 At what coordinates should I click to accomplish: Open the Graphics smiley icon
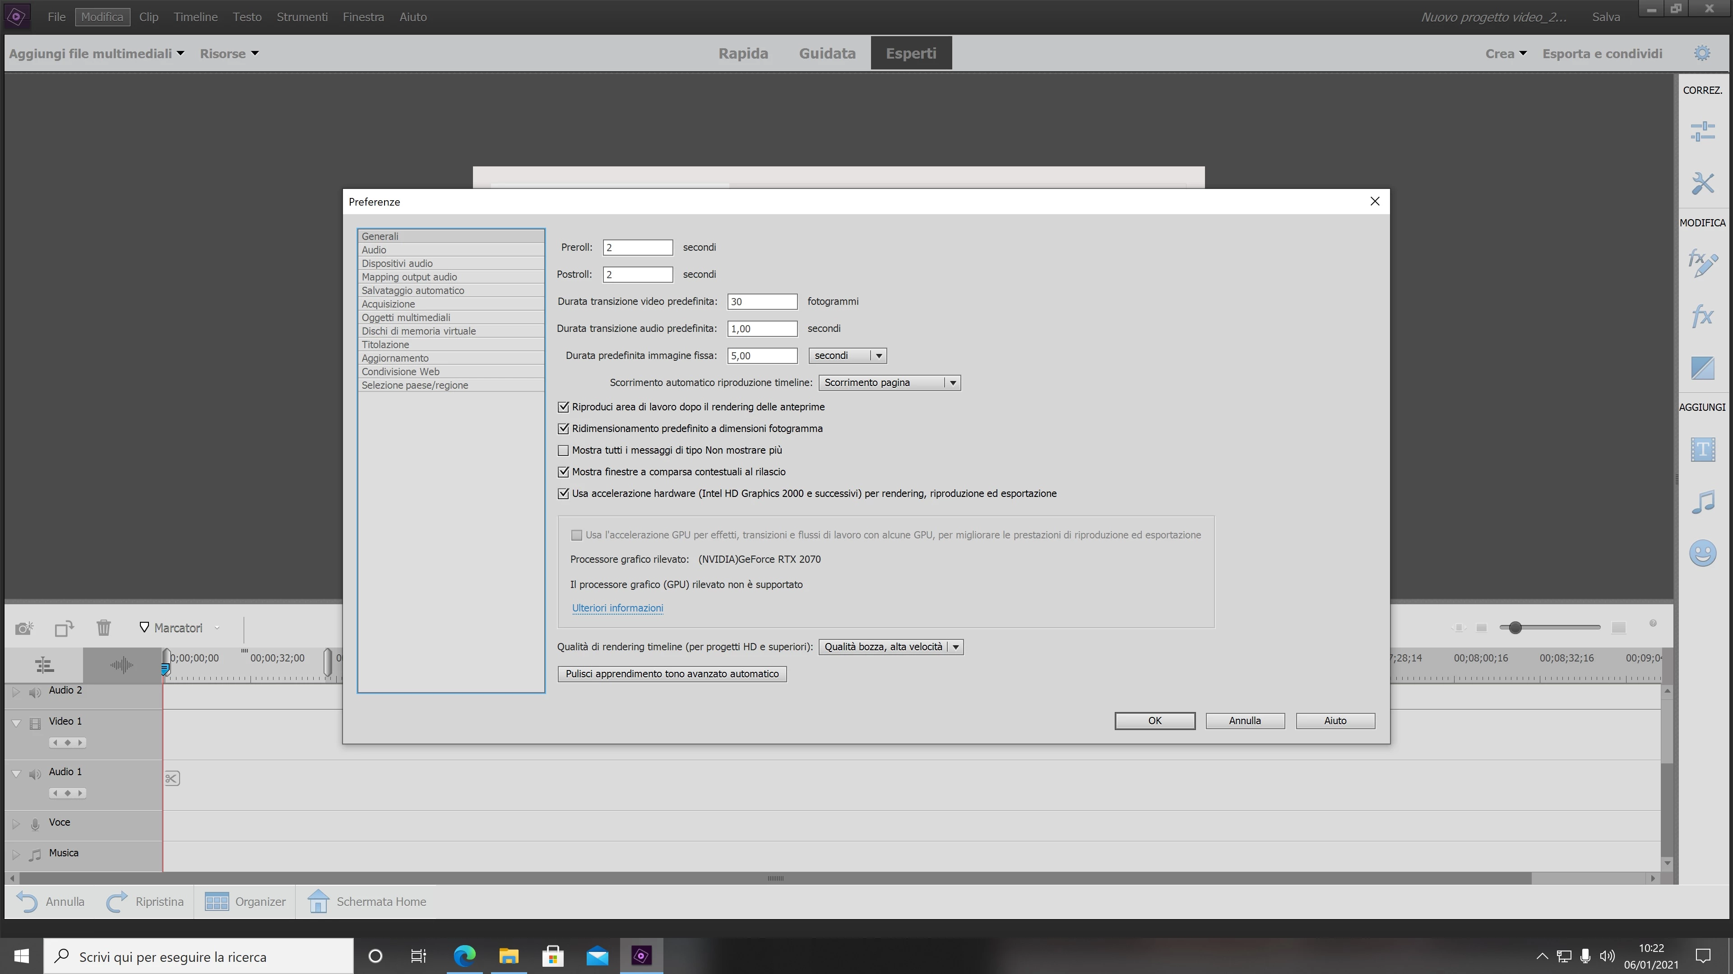pos(1702,553)
